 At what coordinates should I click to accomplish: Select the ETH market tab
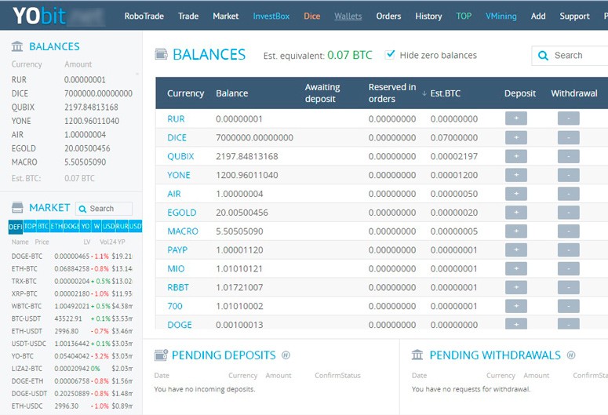click(56, 226)
